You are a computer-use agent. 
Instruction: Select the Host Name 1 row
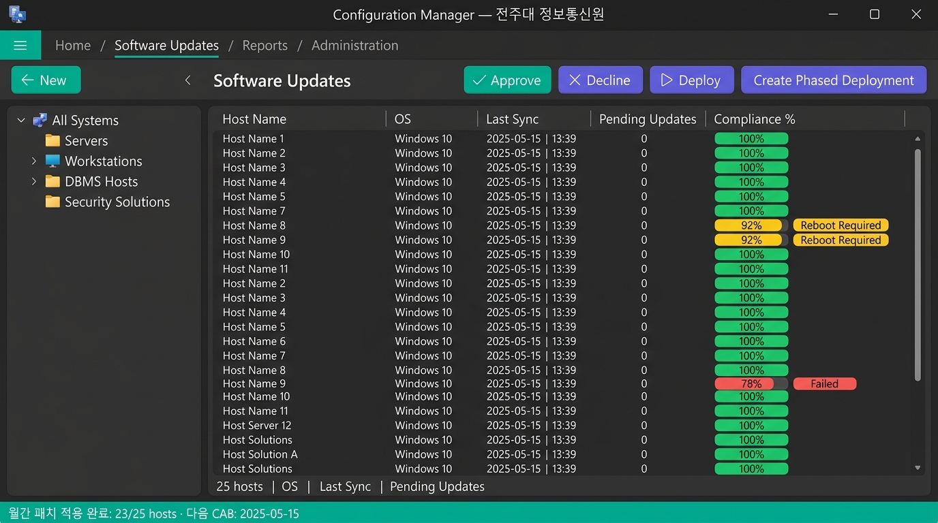pyautogui.click(x=562, y=139)
